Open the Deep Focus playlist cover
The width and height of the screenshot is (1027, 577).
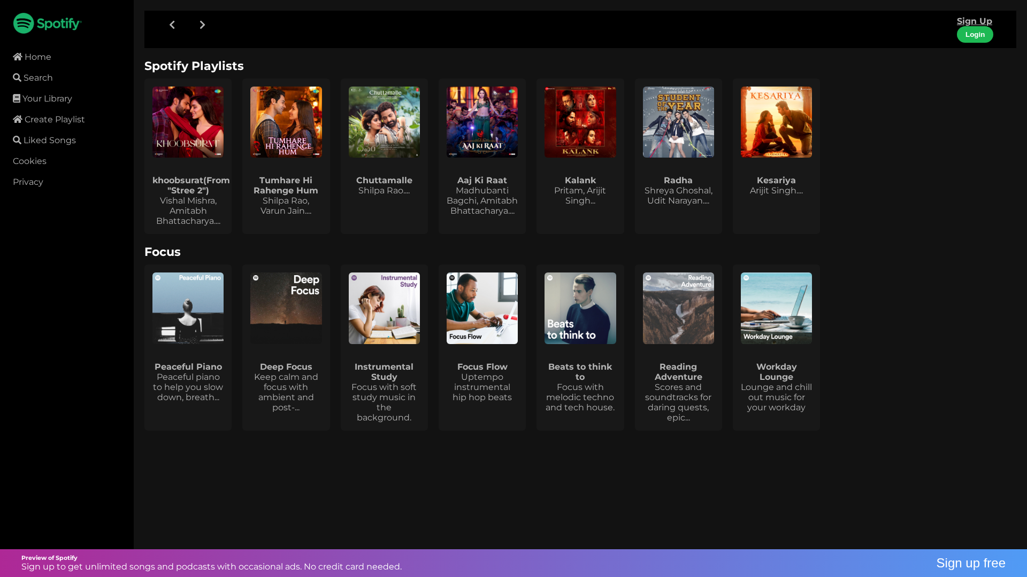coord(286,308)
